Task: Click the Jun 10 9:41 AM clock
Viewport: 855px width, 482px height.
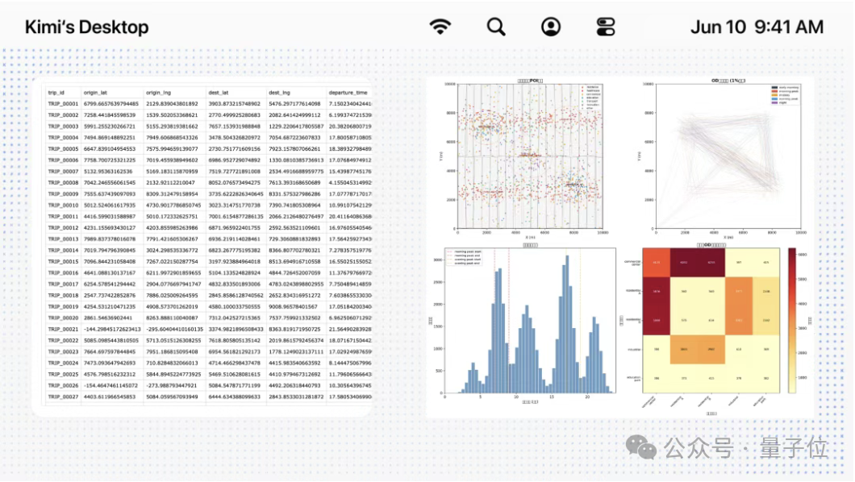Action: point(757,27)
